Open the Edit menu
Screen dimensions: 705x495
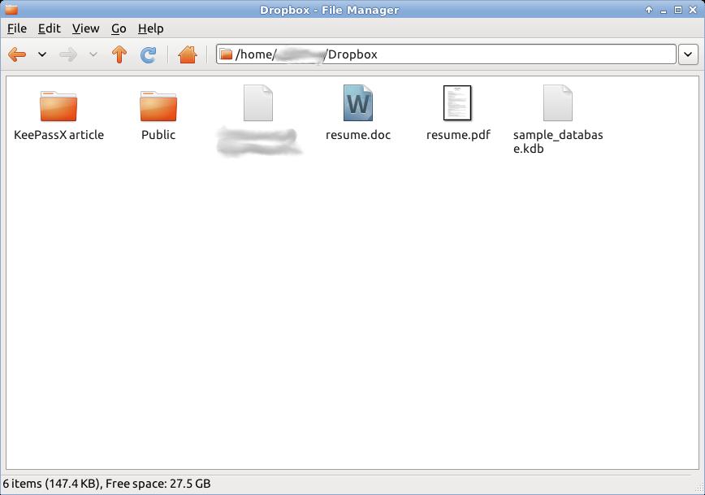tap(49, 28)
